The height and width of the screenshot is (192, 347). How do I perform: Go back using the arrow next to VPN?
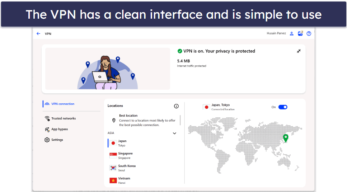click(38, 34)
